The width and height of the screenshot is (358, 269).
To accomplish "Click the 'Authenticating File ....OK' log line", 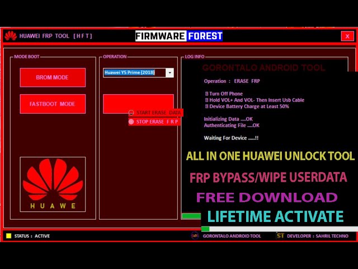I will 232,126.
